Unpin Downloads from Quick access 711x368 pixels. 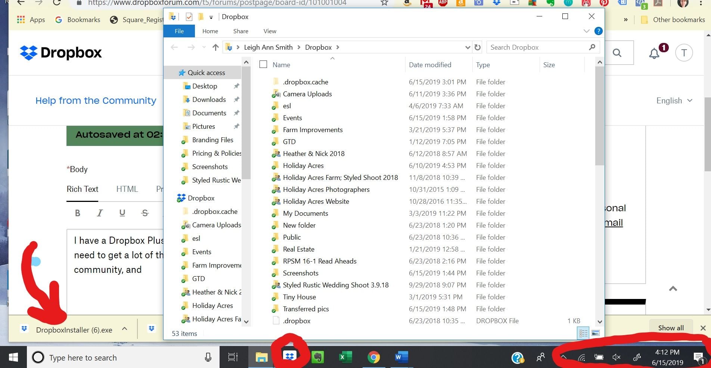pyautogui.click(x=237, y=100)
